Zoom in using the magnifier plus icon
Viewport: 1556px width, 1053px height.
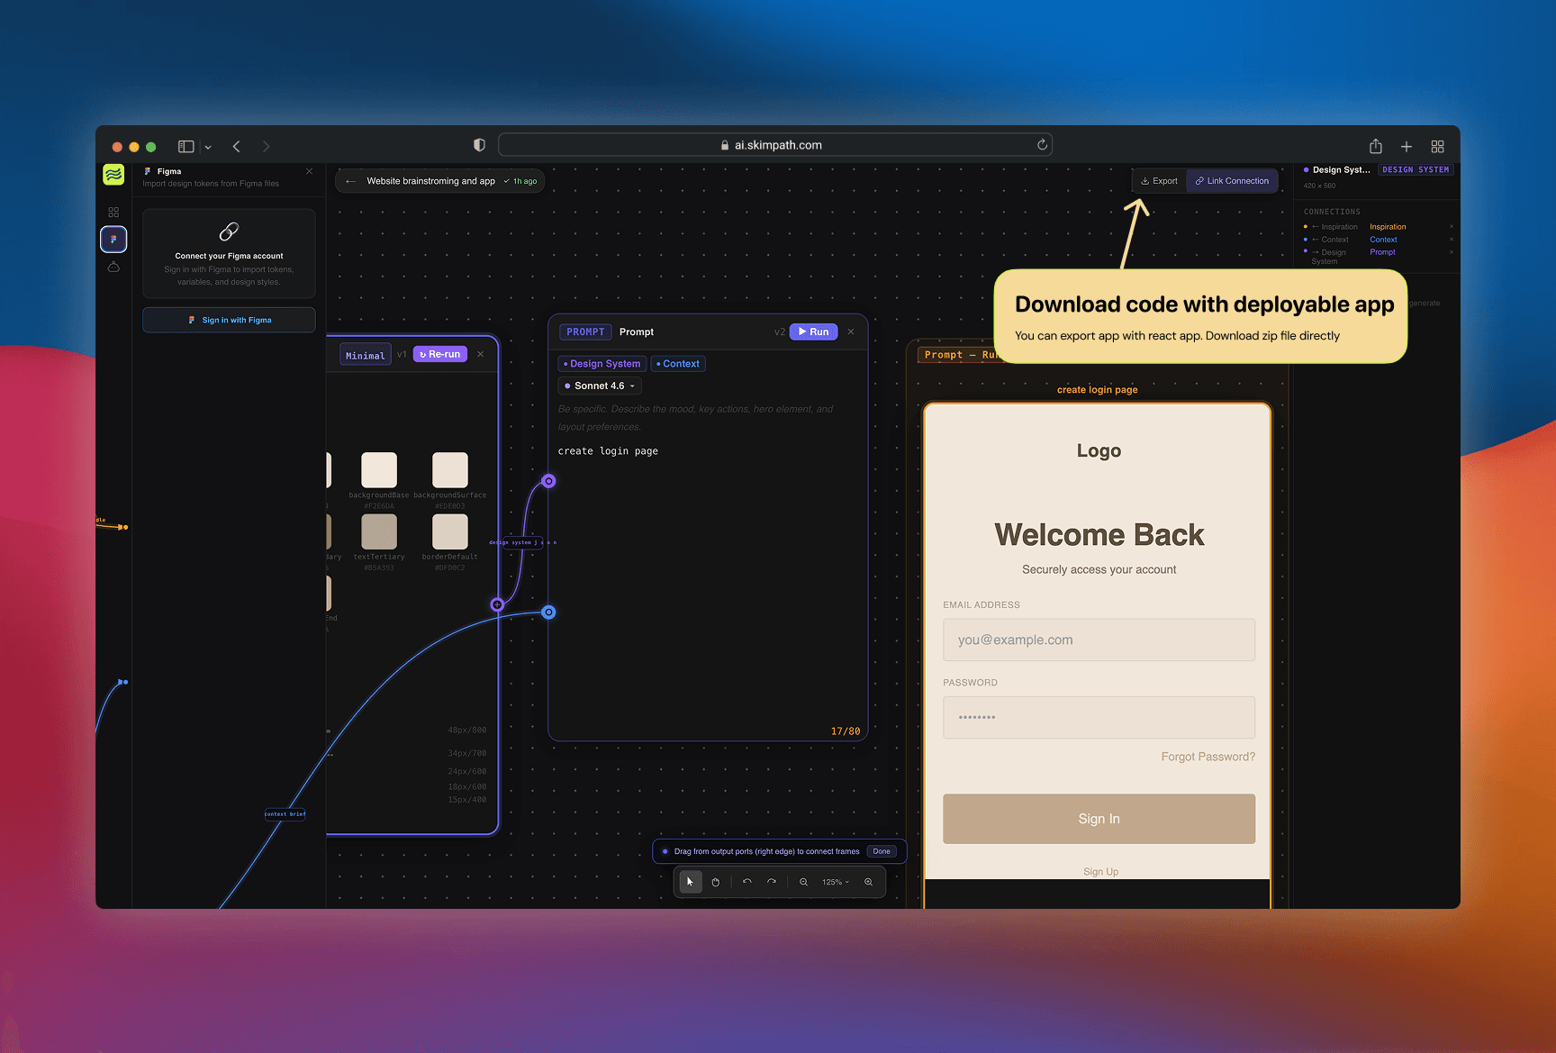868,882
